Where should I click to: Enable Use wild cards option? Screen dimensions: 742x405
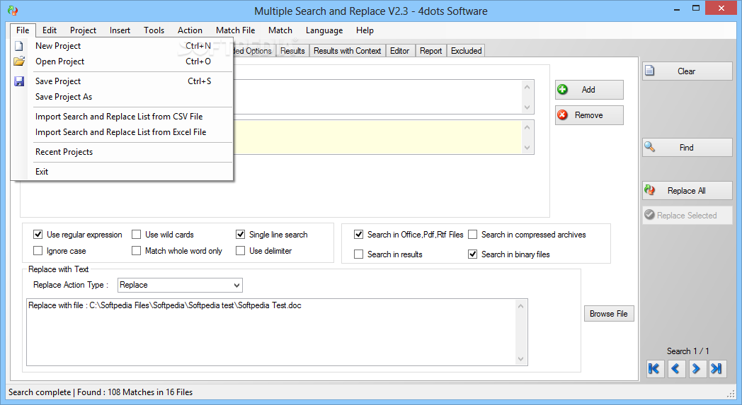tap(136, 235)
